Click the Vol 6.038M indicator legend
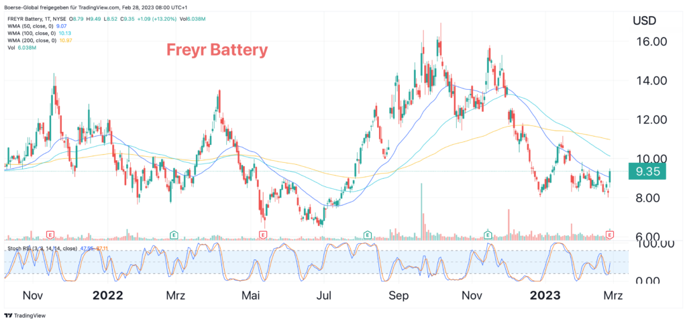 click(21, 48)
